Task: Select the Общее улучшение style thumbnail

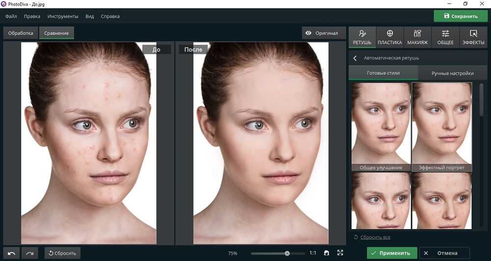Action: tap(381, 127)
